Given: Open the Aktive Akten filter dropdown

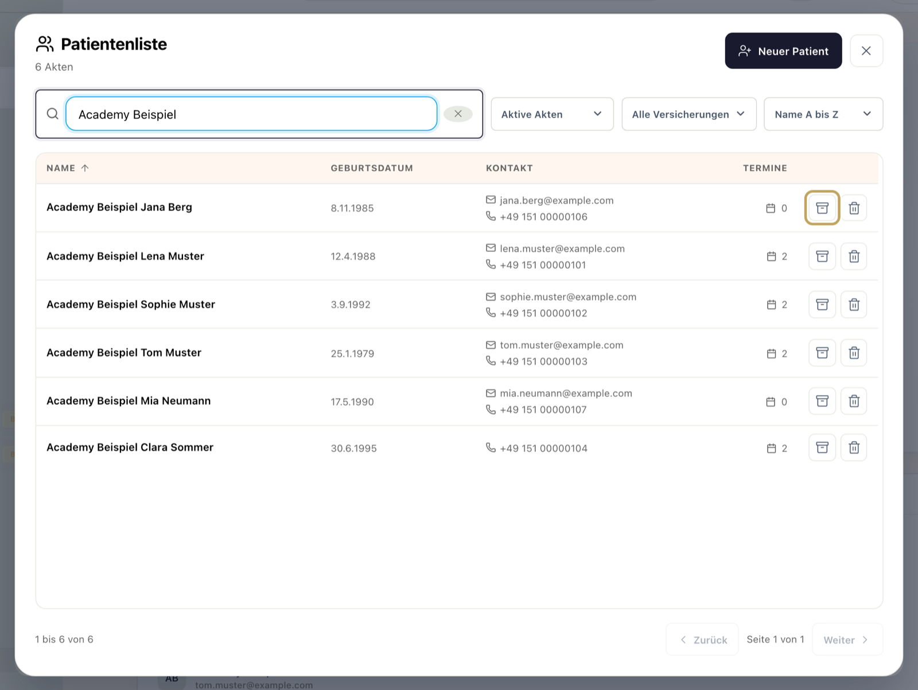Looking at the screenshot, I should (552, 114).
